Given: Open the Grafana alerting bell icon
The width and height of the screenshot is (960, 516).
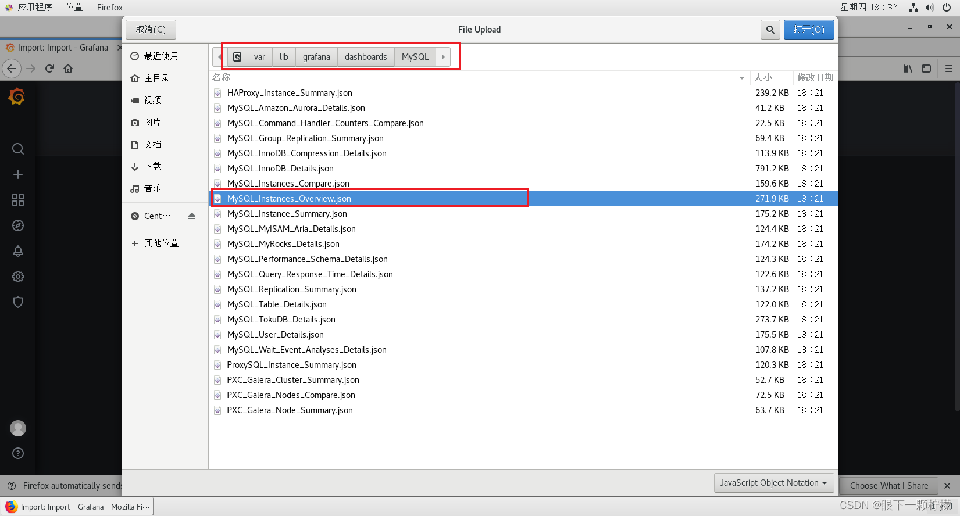Looking at the screenshot, I should 18,251.
